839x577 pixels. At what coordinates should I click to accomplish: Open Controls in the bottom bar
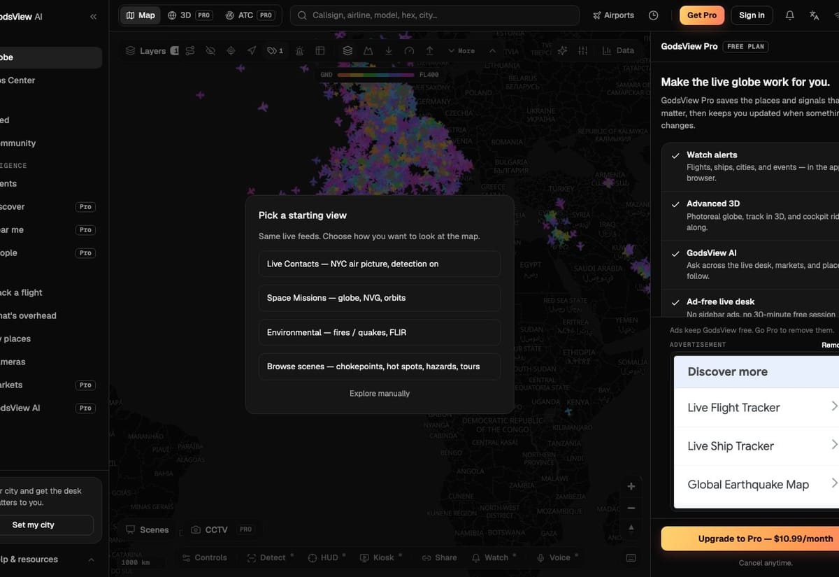(x=205, y=557)
